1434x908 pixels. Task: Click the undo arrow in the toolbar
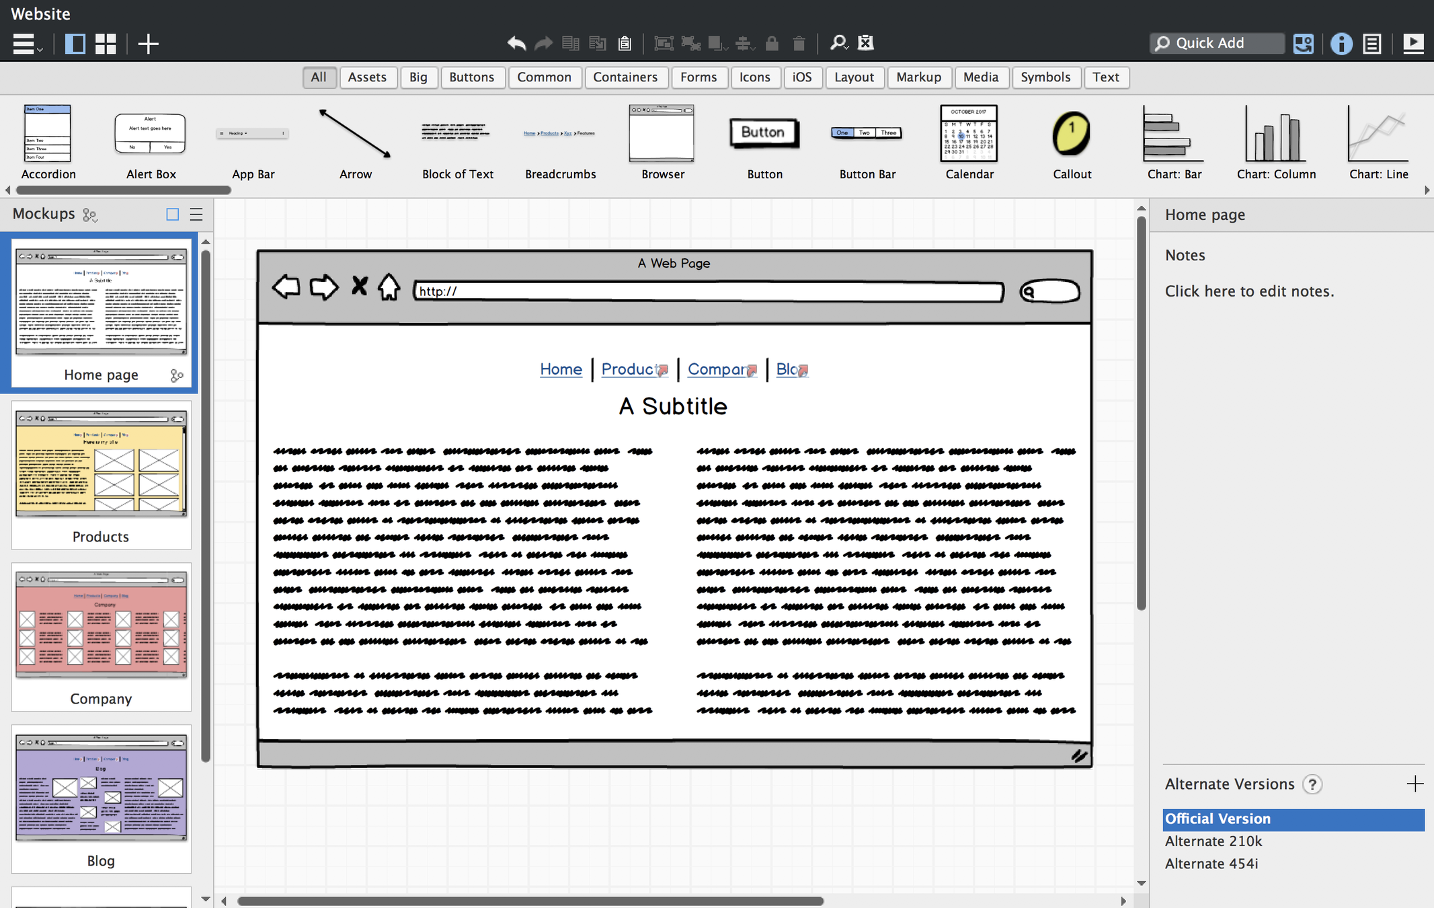516,44
